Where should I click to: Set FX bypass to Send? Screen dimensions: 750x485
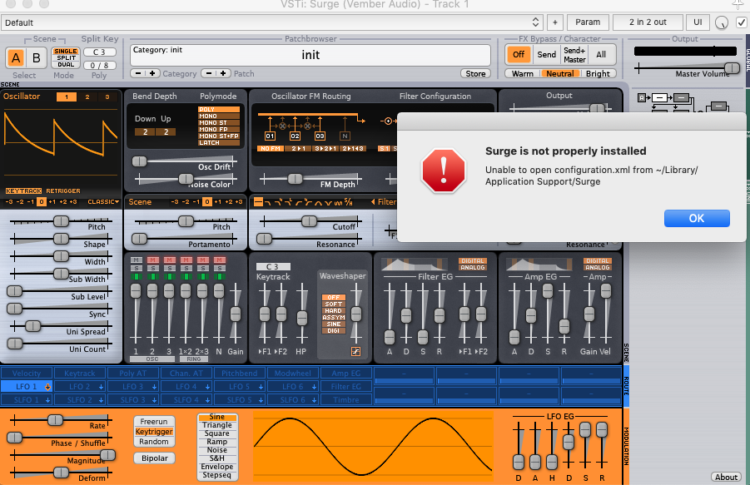point(546,54)
